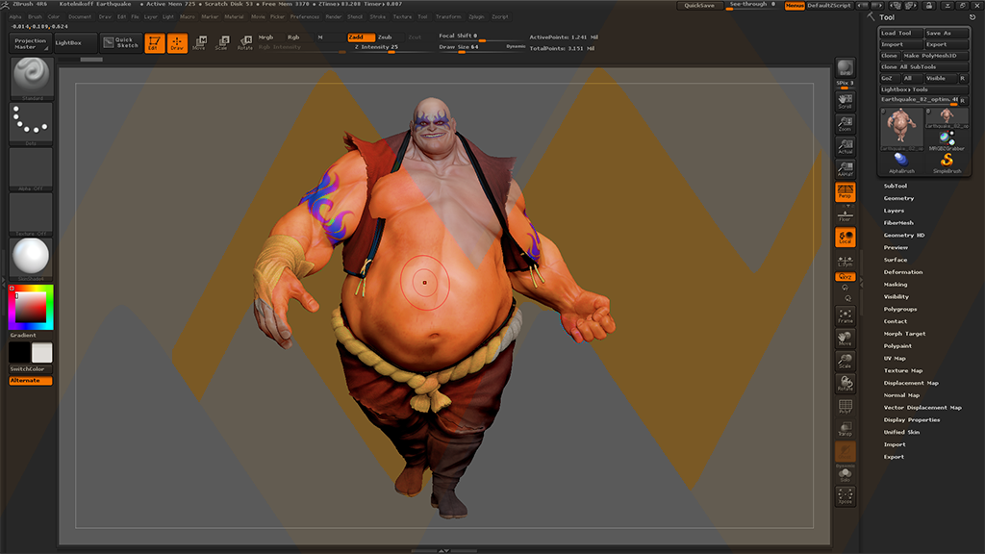Expand the Geometry section
The image size is (985, 554).
pos(899,198)
